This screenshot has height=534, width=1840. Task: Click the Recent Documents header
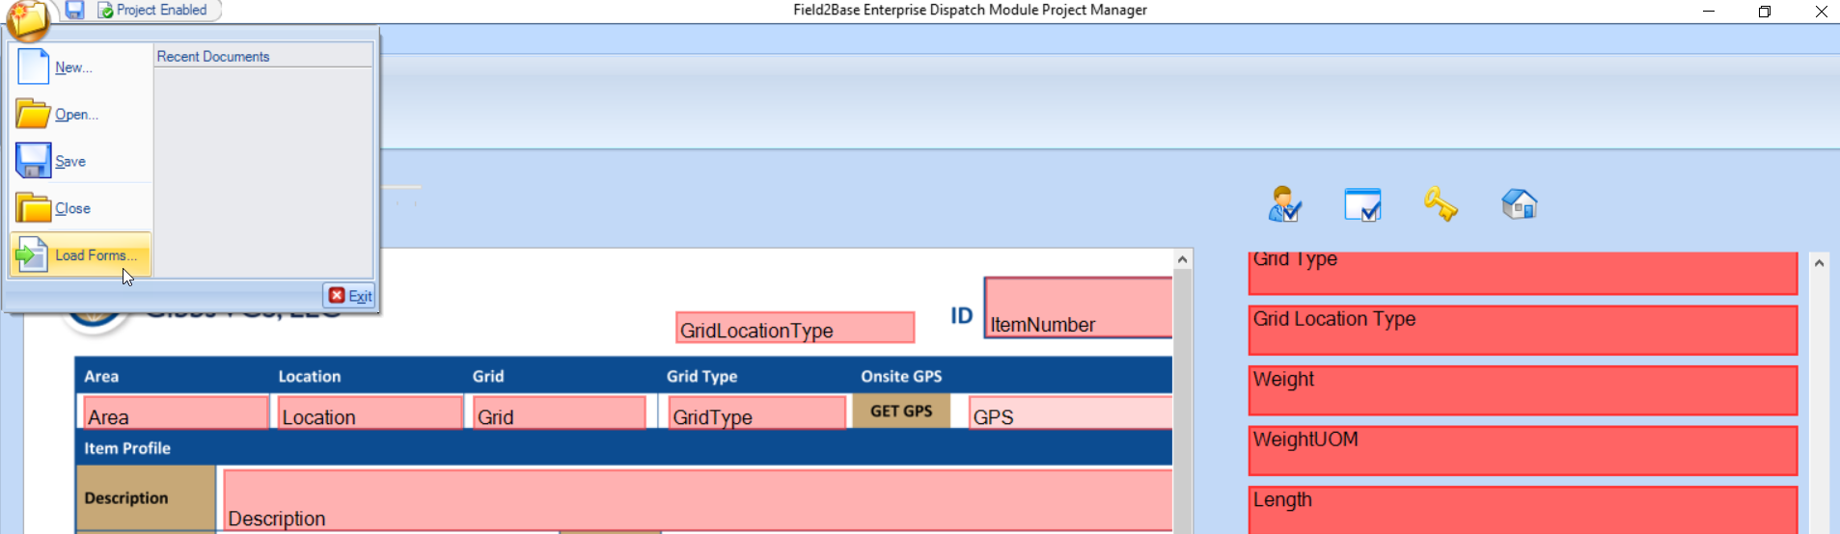point(213,57)
